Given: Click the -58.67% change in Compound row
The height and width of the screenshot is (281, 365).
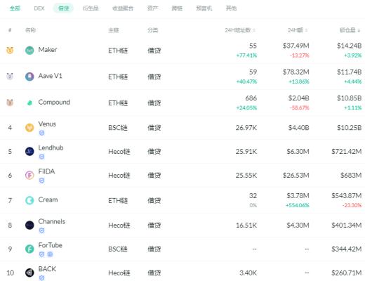Looking at the screenshot, I should [x=300, y=107].
